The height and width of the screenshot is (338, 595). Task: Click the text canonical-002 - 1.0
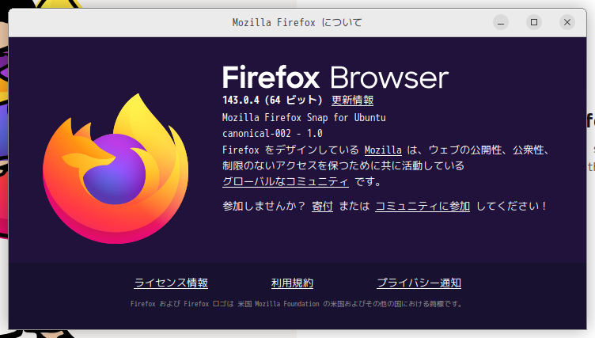tap(272, 134)
